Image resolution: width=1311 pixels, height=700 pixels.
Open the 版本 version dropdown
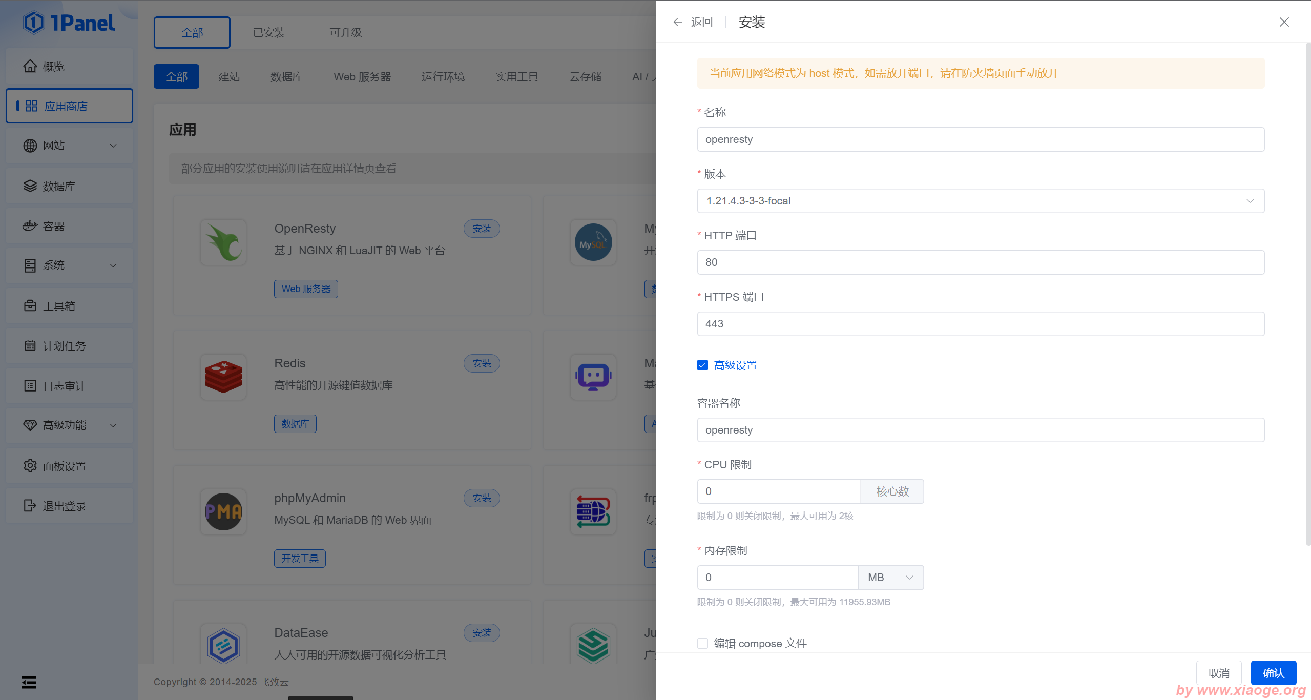980,201
